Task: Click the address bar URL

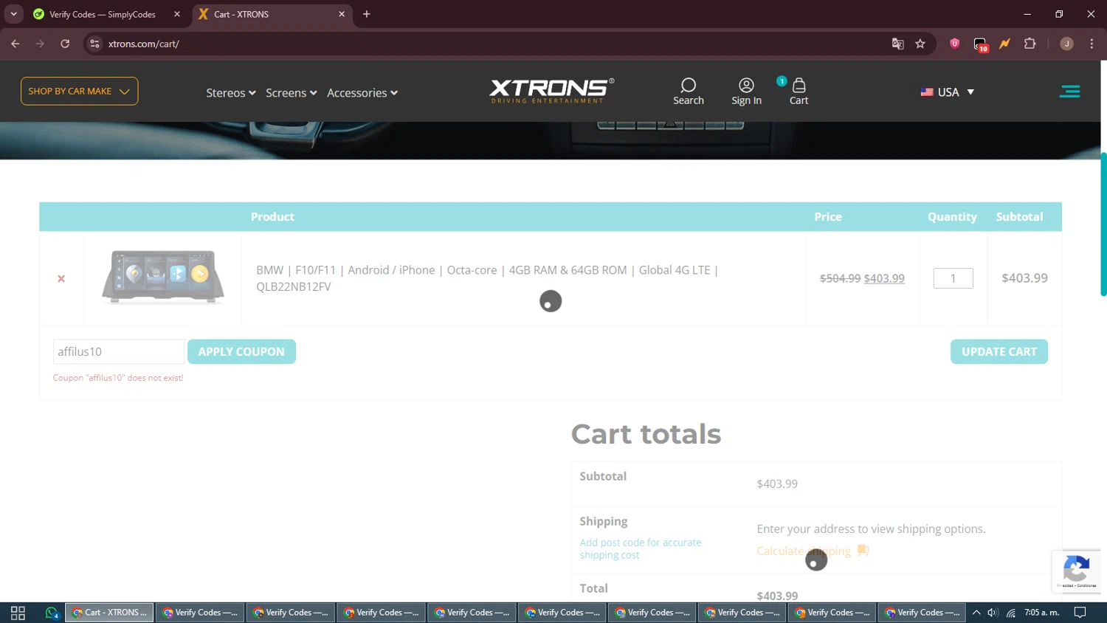Action: tap(144, 44)
